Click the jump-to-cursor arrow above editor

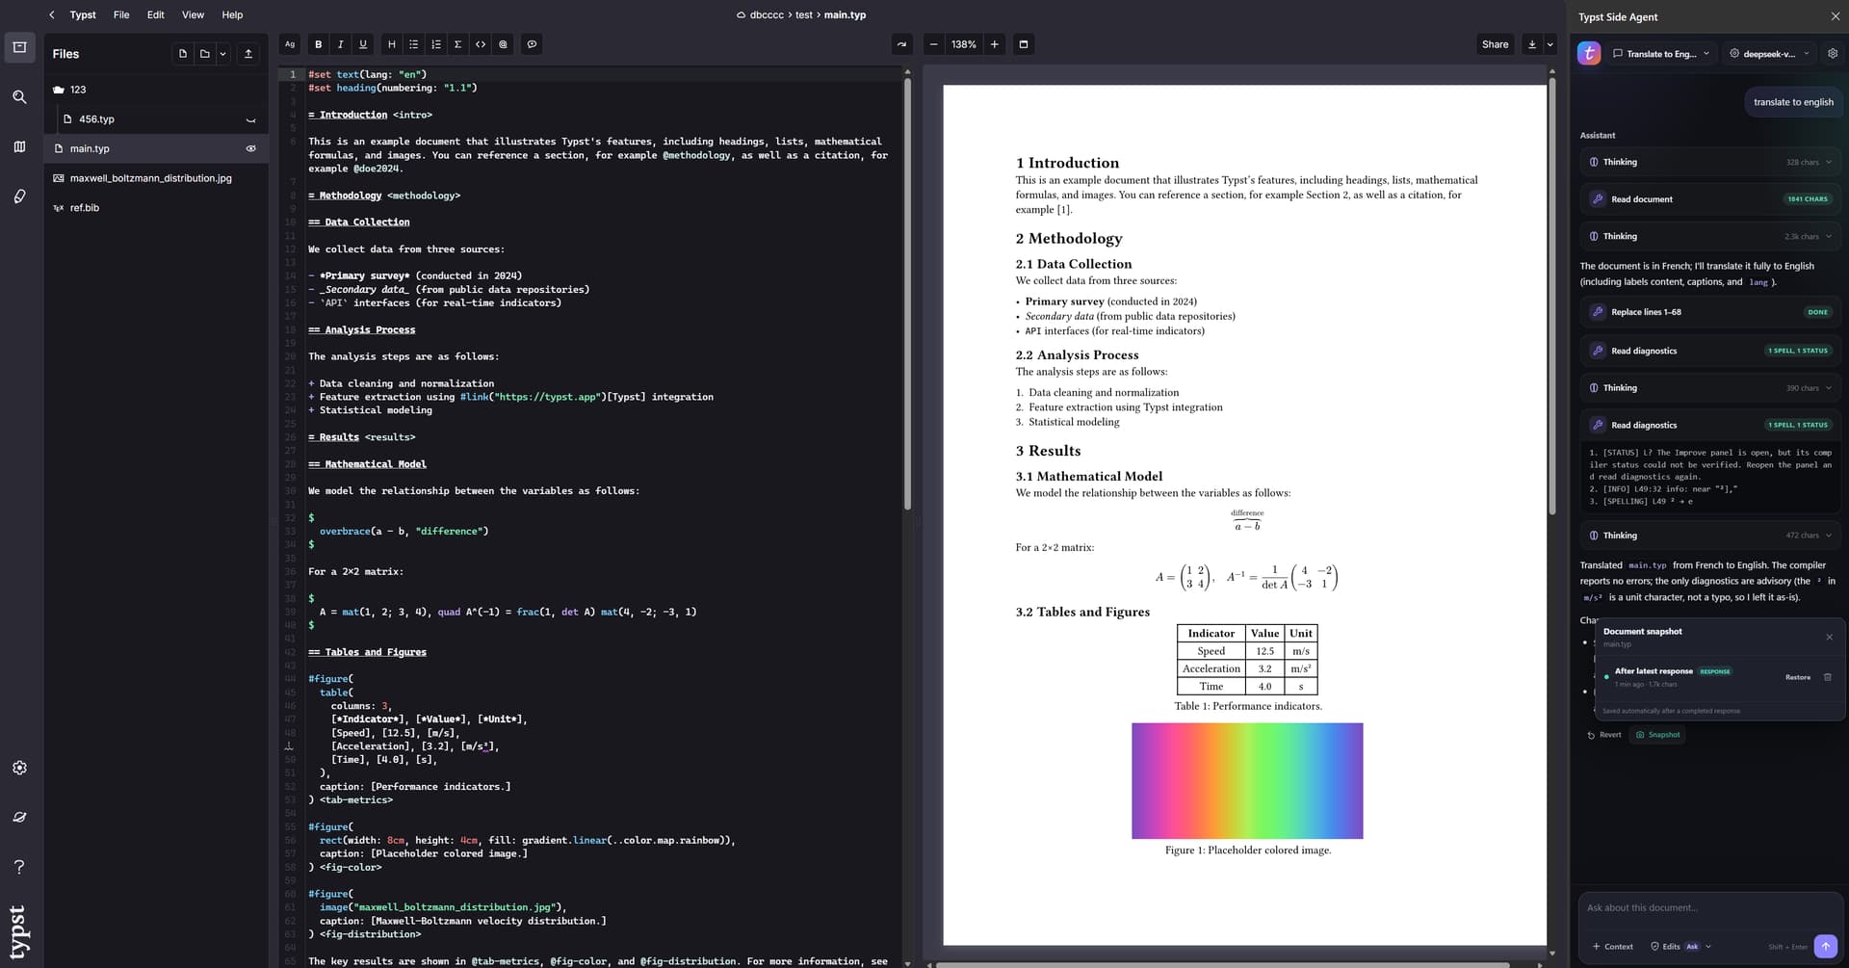pos(901,44)
